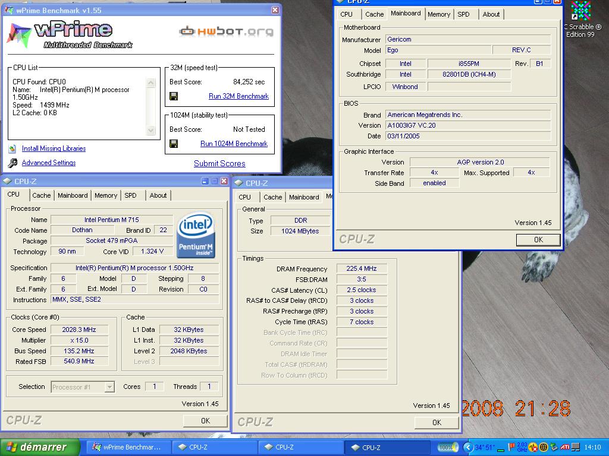The height and width of the screenshot is (456, 609).
Task: Open the Advanced Settings link
Action: pyautogui.click(x=49, y=163)
